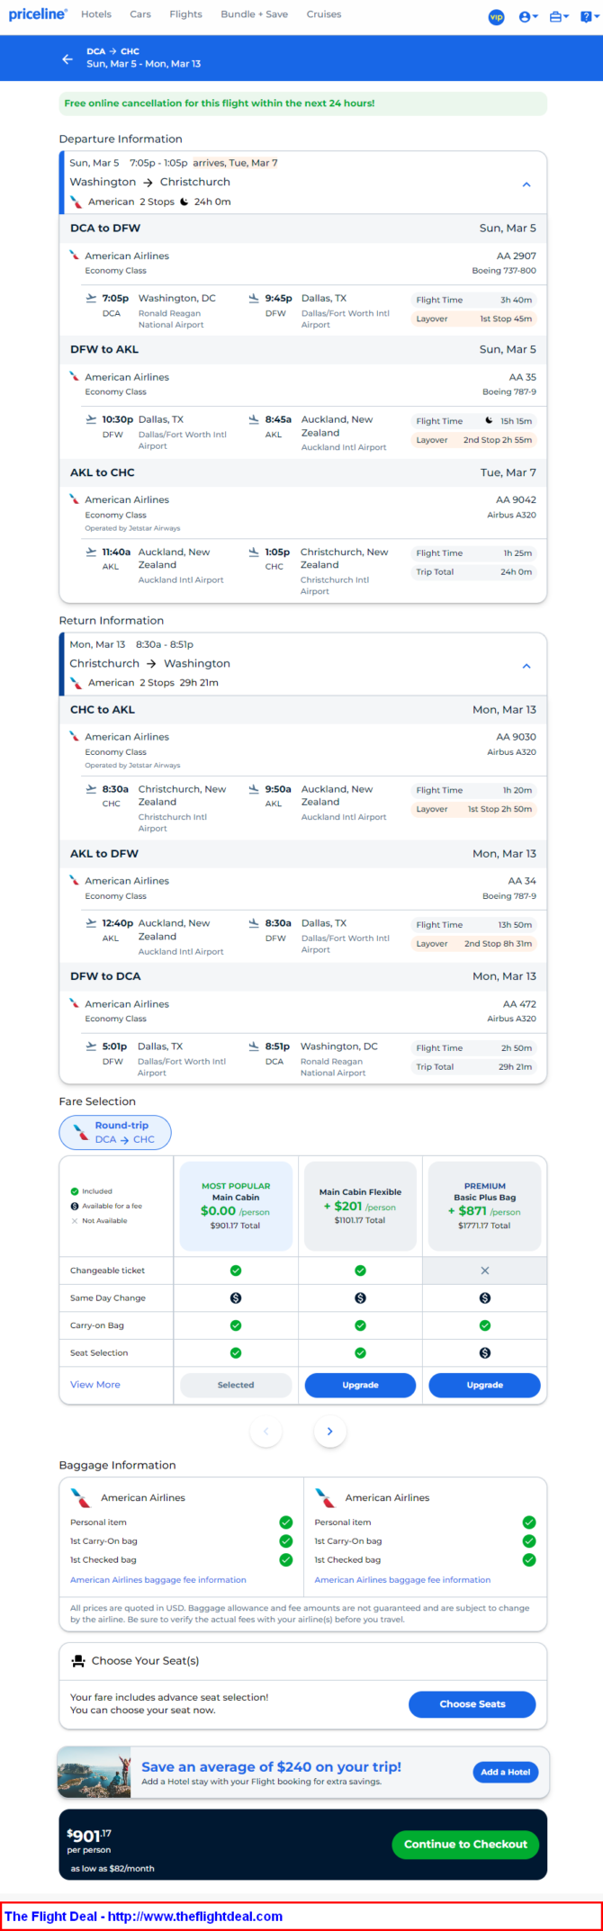The height and width of the screenshot is (1931, 603).
Task: Click the American Airlines logo in right baggage panel
Action: click(325, 1498)
